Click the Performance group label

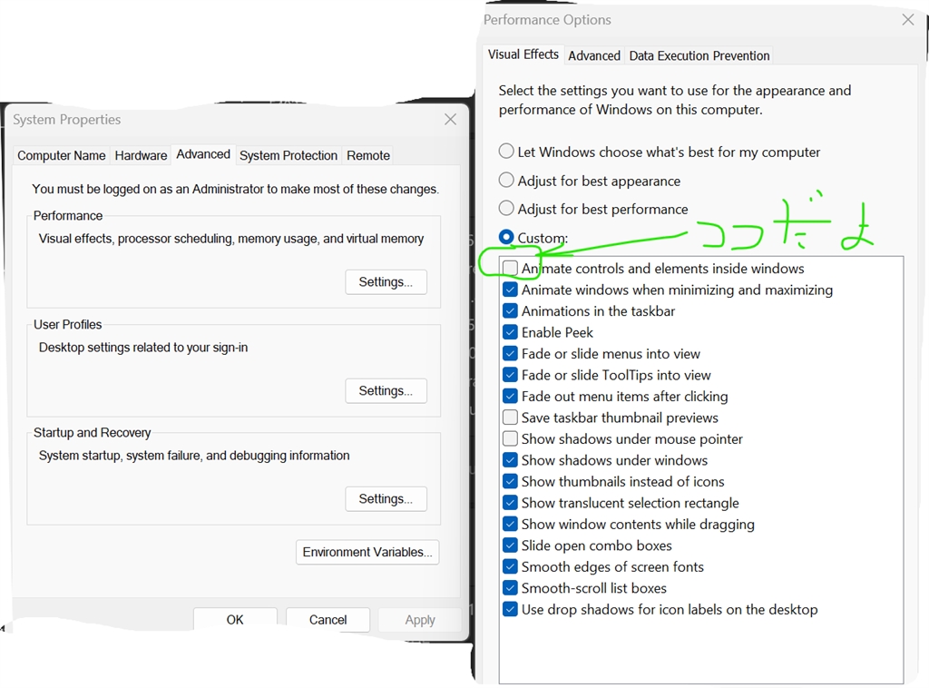click(x=67, y=216)
